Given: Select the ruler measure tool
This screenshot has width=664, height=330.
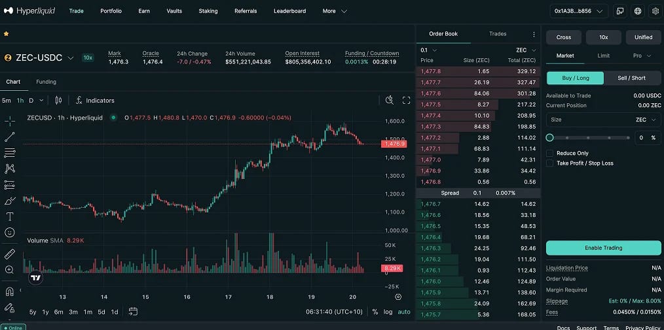Looking at the screenshot, I should coord(10,254).
